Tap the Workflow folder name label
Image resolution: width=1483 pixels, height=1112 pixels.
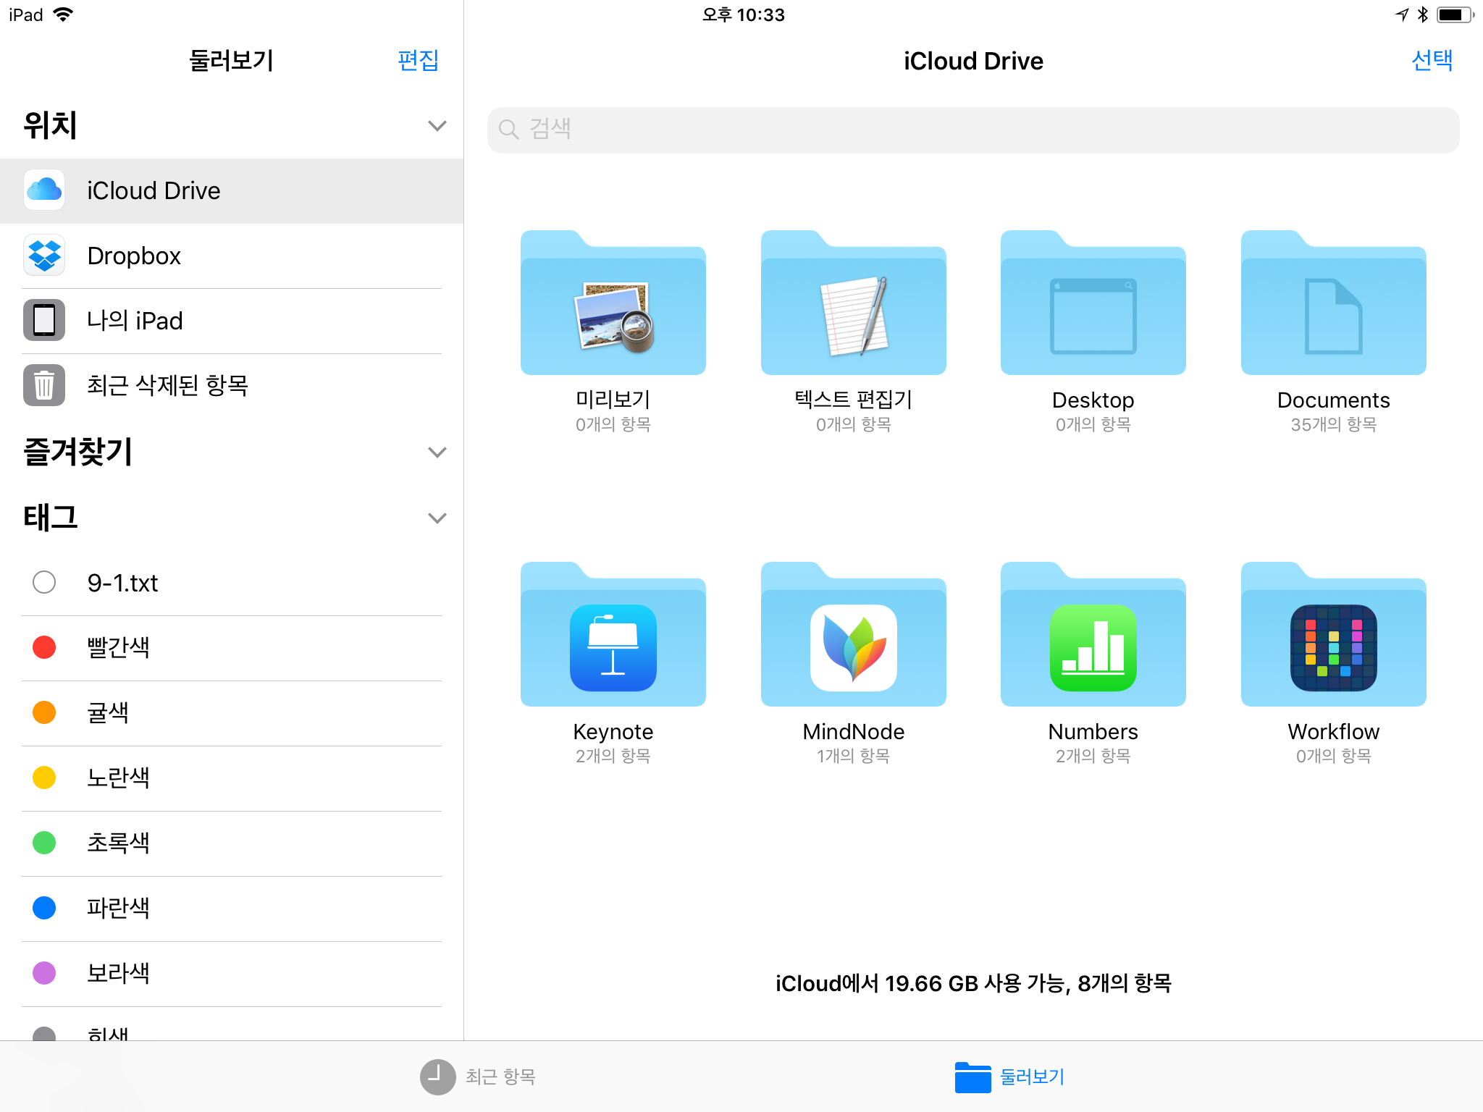[1333, 731]
